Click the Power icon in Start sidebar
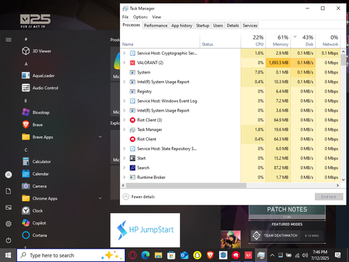 [x=8, y=240]
